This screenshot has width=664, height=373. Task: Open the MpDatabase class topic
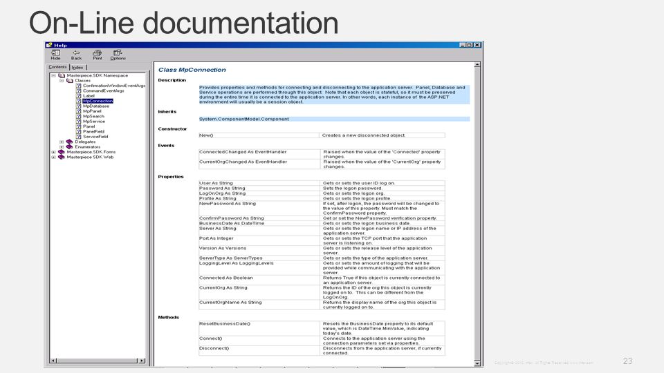click(x=96, y=106)
